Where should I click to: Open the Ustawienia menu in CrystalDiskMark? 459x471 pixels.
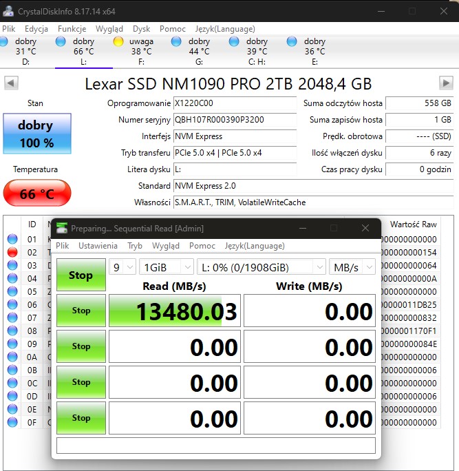click(97, 246)
